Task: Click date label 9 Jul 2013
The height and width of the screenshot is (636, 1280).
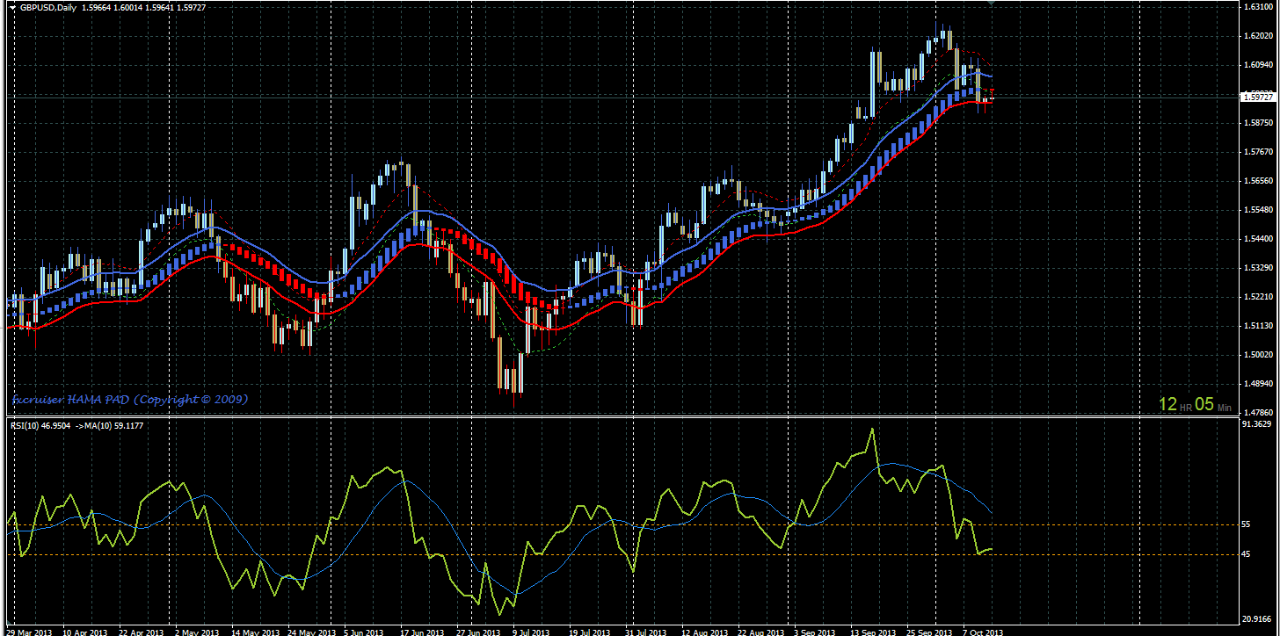Action: [x=533, y=632]
